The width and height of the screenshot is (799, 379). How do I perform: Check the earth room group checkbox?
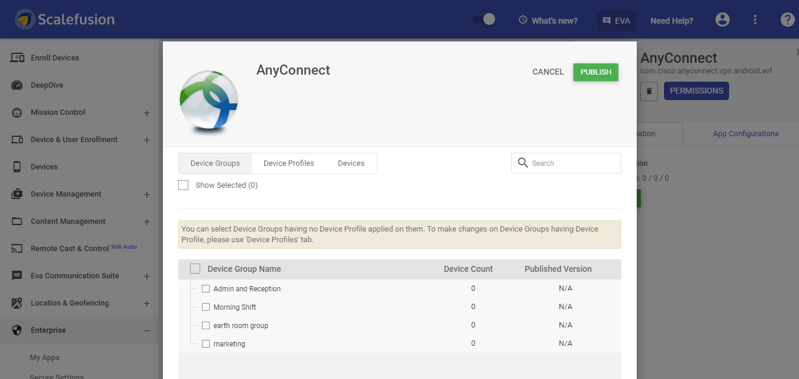coord(206,326)
